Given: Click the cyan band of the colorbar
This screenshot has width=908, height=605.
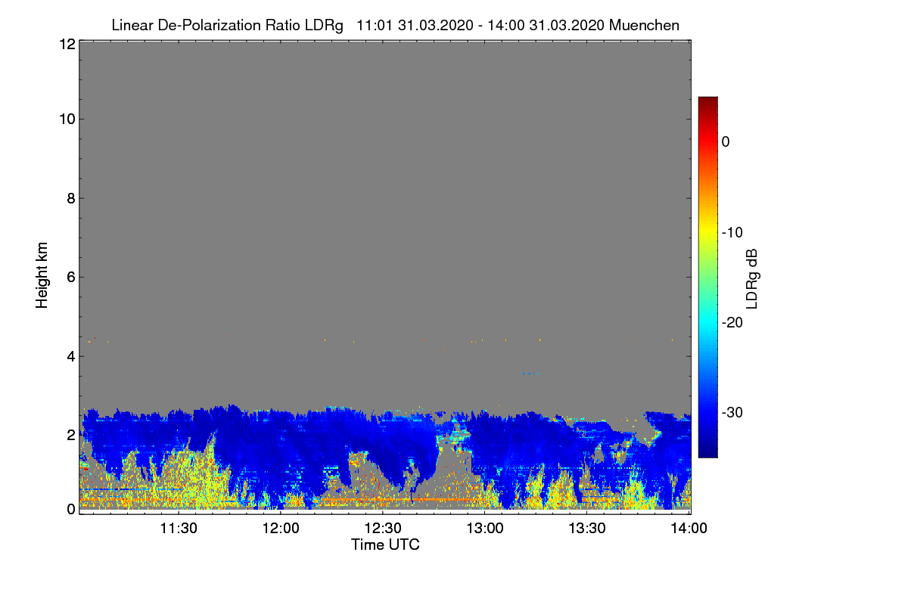Looking at the screenshot, I should [707, 321].
